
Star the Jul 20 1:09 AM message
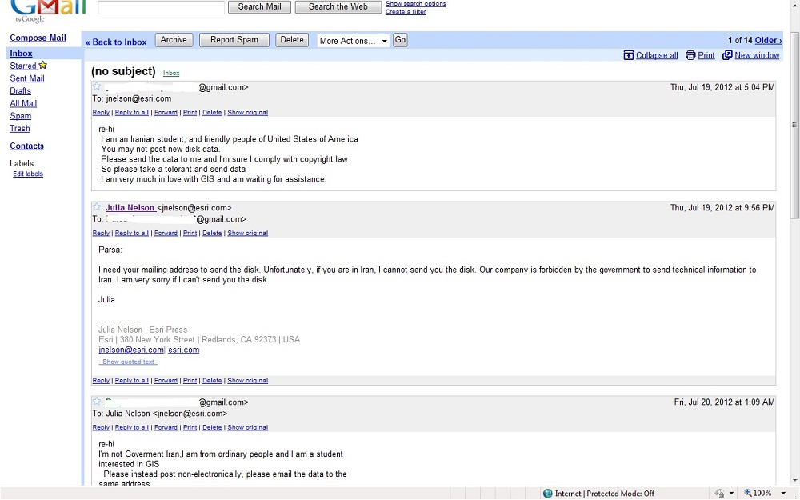97,402
